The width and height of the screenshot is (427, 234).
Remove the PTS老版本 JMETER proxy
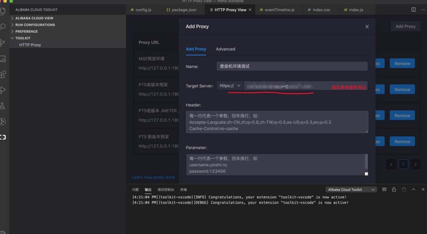pos(402,116)
